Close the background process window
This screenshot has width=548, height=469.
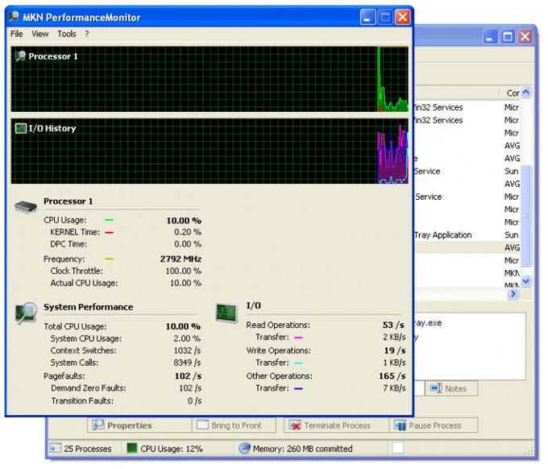525,36
